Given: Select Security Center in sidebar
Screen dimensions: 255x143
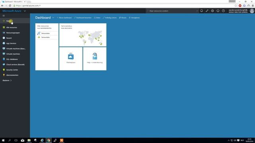Looking at the screenshot, I should (x=15, y=70).
